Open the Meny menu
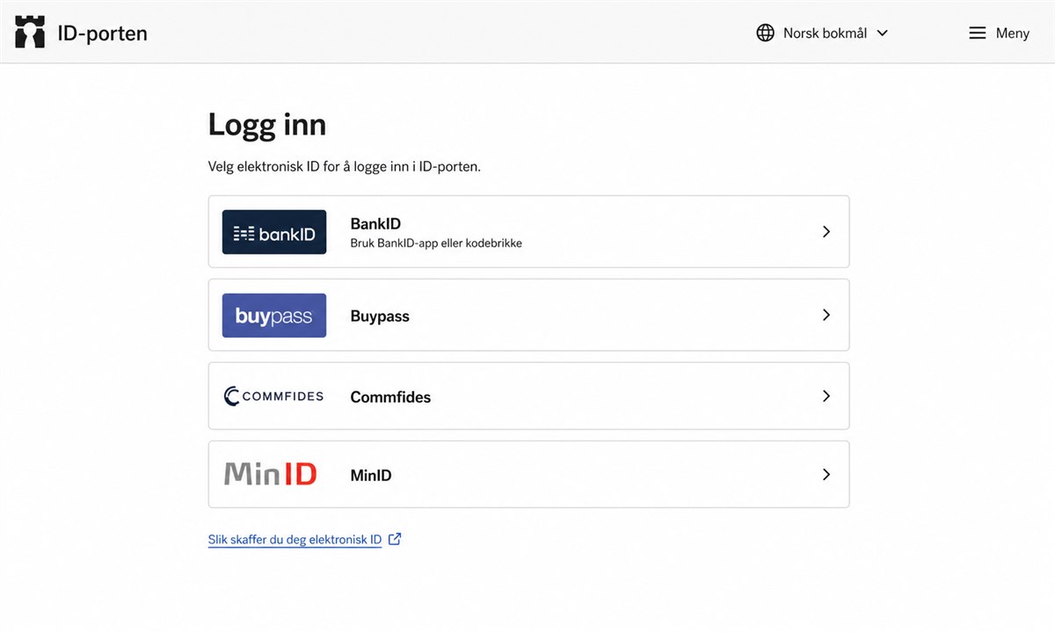 [999, 33]
